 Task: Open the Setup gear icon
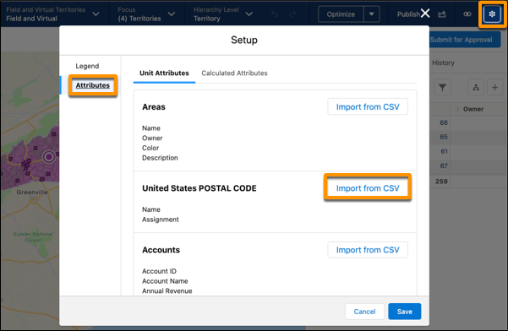(492, 14)
